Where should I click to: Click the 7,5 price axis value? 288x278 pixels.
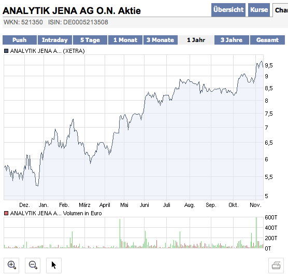click(269, 114)
